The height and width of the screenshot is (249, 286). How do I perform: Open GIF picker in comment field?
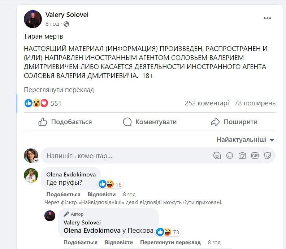pos(255,156)
